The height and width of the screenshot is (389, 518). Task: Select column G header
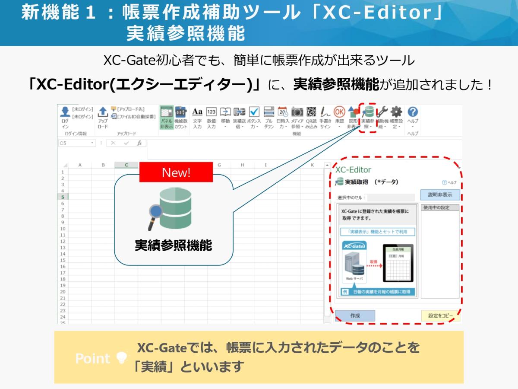[x=219, y=165]
